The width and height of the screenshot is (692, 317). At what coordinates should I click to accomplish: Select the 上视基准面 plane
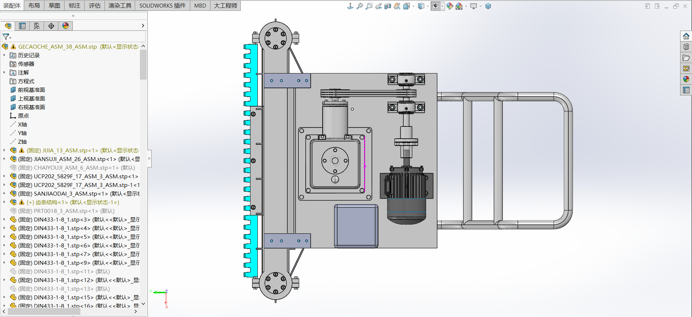31,98
